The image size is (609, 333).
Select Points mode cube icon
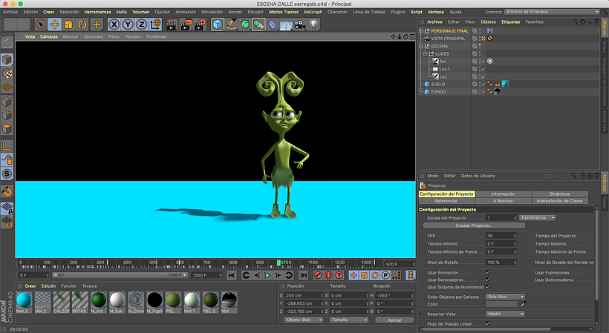point(7,102)
